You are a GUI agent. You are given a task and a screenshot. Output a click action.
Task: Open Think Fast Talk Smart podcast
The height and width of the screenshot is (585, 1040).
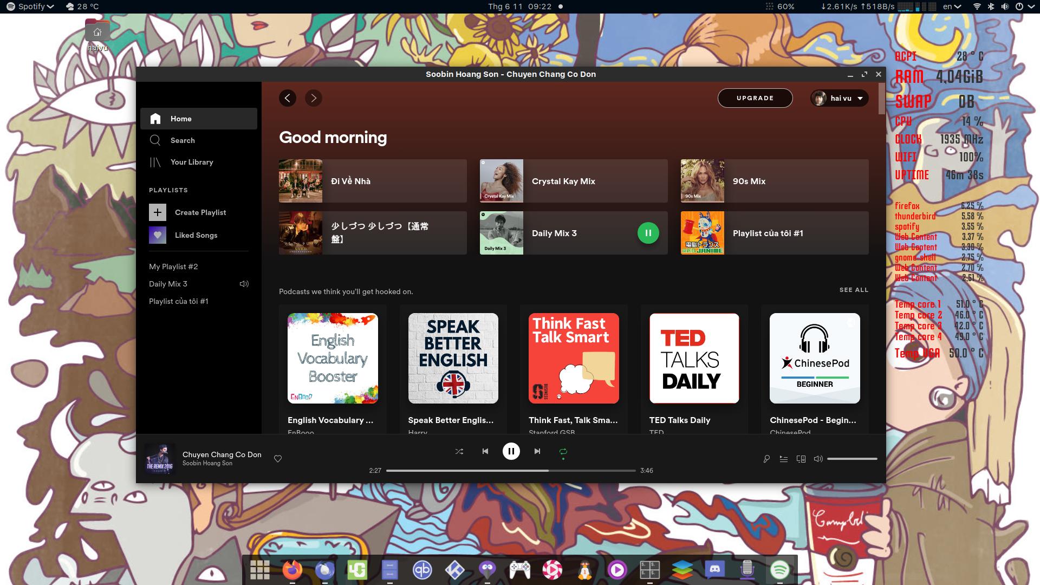tap(574, 369)
